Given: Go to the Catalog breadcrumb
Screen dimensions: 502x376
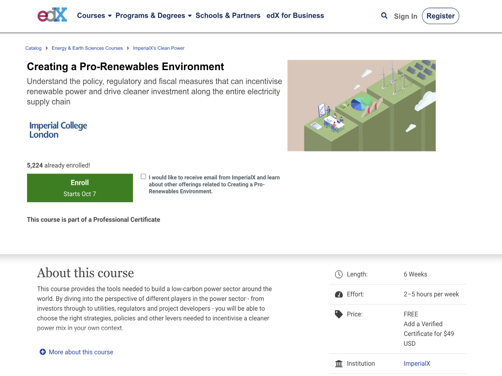Looking at the screenshot, I should 33,48.
